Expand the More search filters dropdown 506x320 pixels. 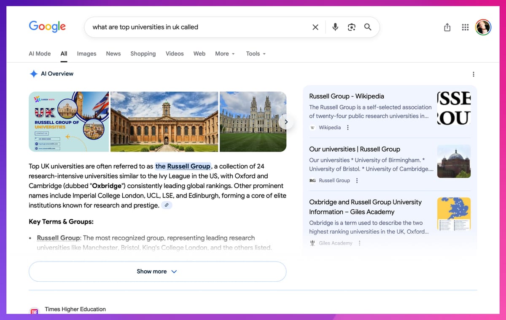tap(225, 53)
